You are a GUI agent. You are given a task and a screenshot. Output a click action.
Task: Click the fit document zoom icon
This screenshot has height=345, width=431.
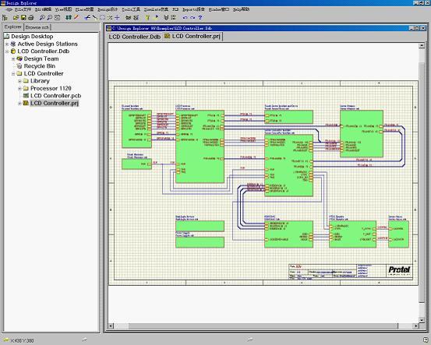(57, 18)
